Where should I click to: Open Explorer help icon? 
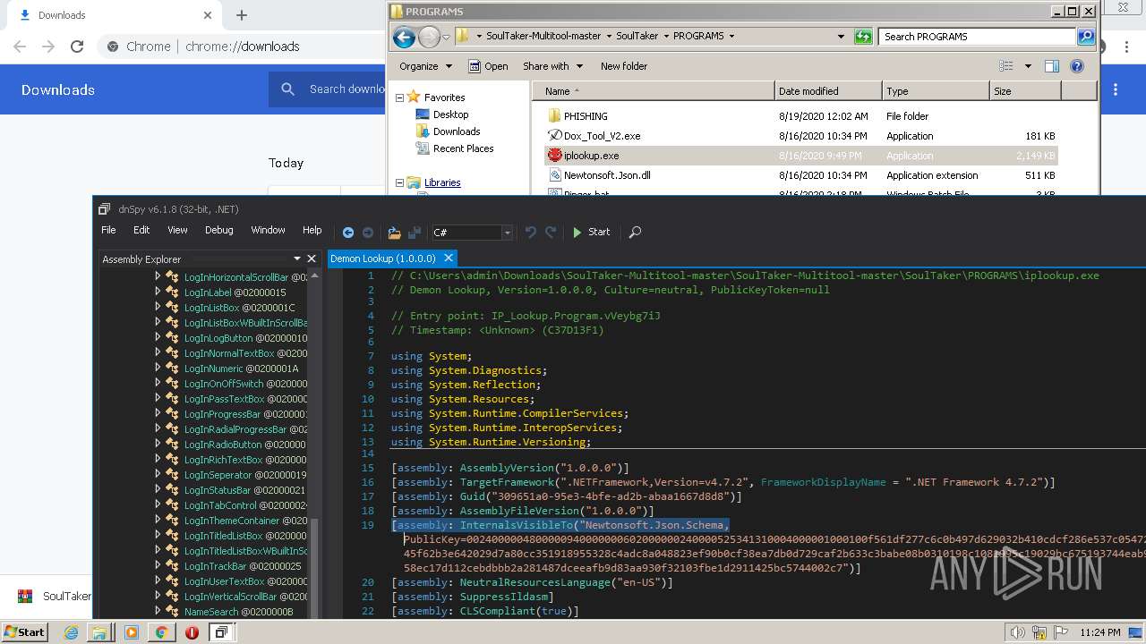pyautogui.click(x=1077, y=66)
